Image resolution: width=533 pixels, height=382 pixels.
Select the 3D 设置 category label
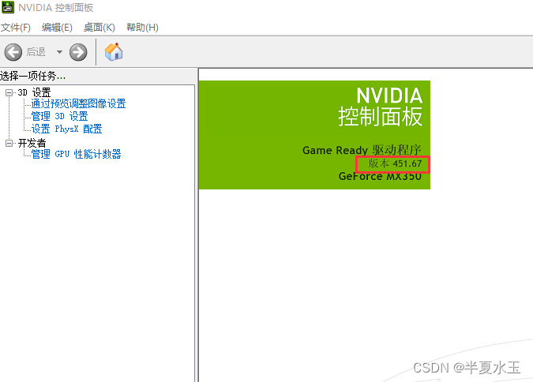point(34,92)
